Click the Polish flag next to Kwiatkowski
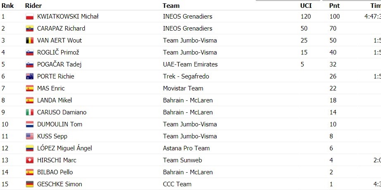381x190 pixels. pyautogui.click(x=30, y=17)
